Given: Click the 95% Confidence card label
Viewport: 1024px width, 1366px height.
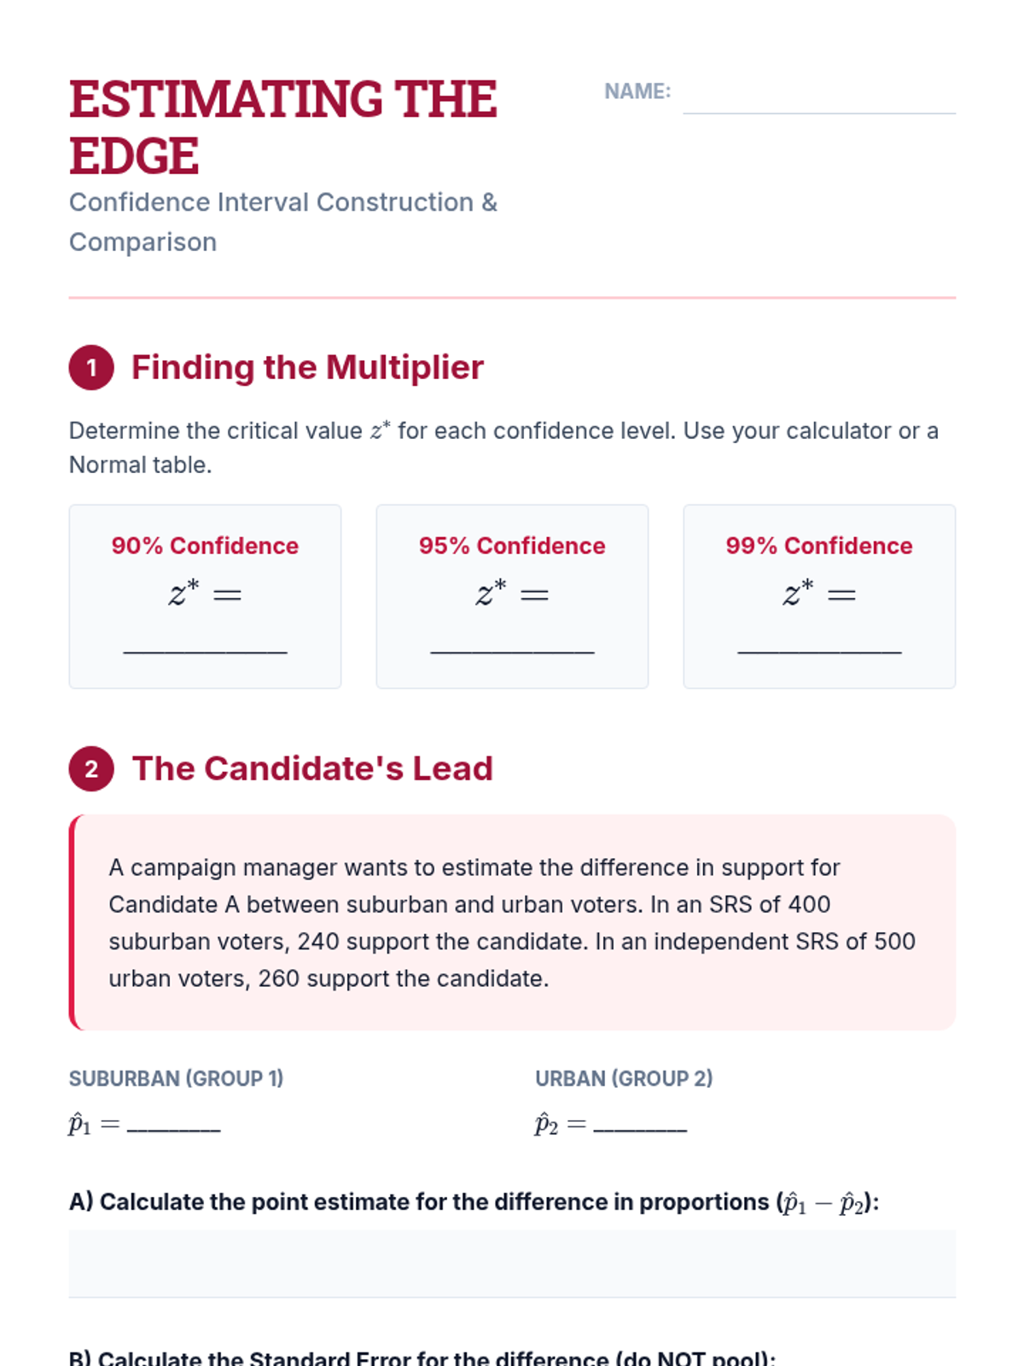Looking at the screenshot, I should pos(512,546).
